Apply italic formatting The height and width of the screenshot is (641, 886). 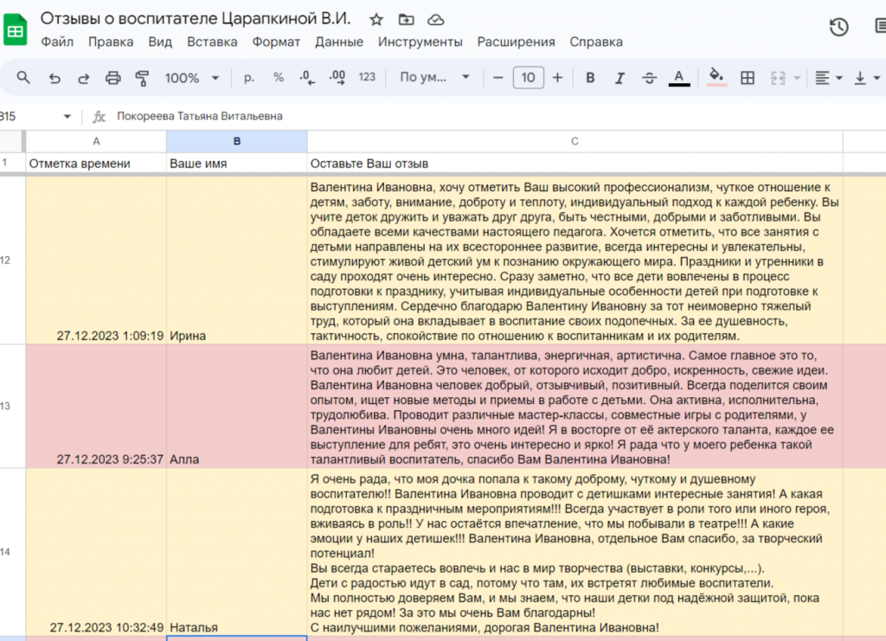(620, 77)
